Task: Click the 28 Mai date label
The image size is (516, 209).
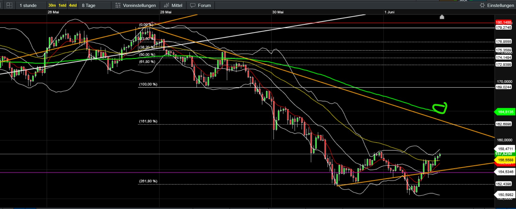Action: pos(166,12)
